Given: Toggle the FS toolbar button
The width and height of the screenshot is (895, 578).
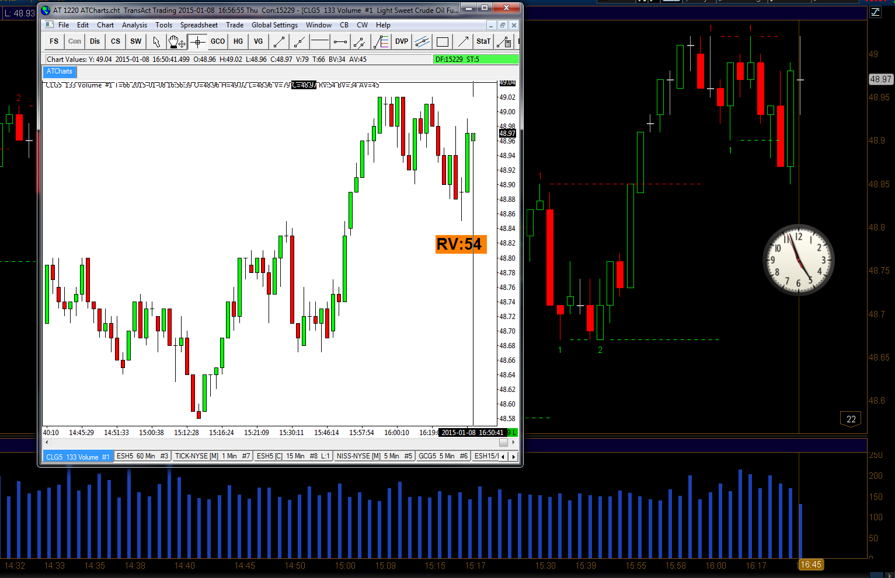Looking at the screenshot, I should click(x=54, y=41).
